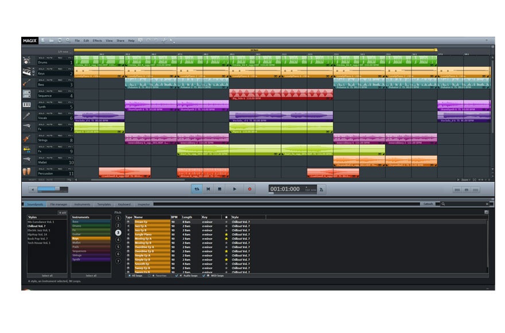Uncheck the Audio loops checkbox
Image resolution: width=505 pixels, height=333 pixels.
(177, 276)
